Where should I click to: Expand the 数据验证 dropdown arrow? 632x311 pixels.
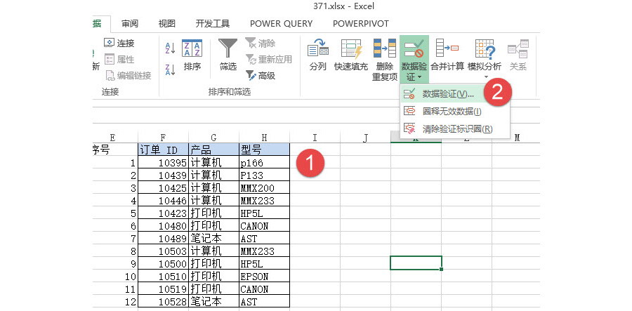[x=420, y=77]
